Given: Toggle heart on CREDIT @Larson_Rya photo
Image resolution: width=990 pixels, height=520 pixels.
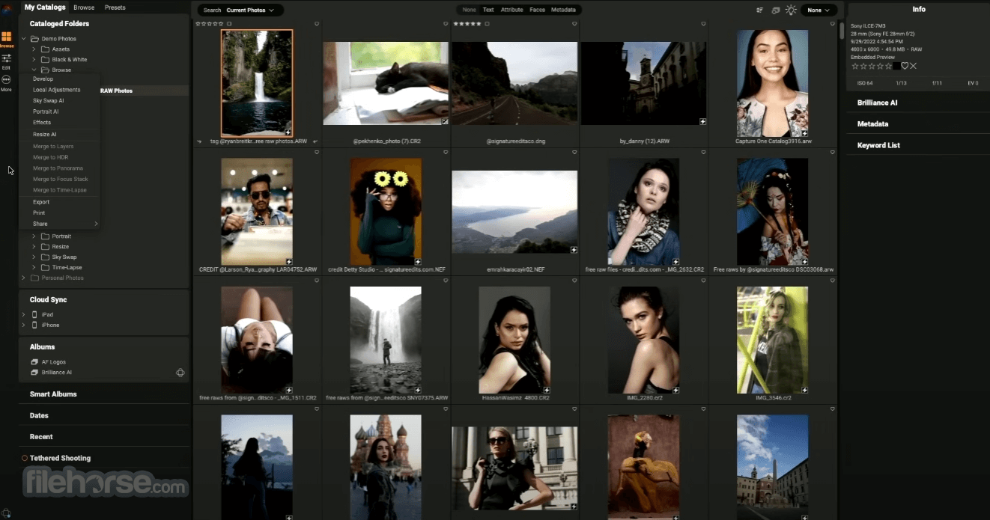Looking at the screenshot, I should [317, 153].
